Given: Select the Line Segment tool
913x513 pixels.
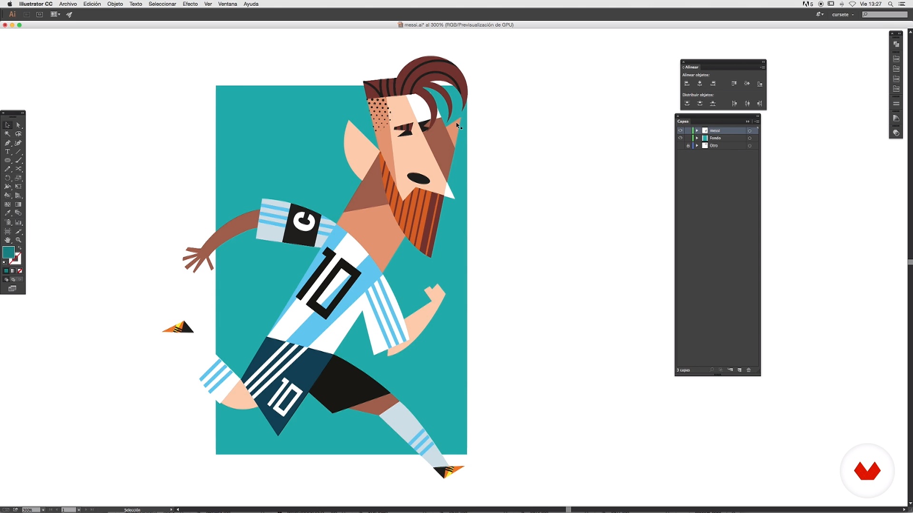Looking at the screenshot, I should click(19, 152).
